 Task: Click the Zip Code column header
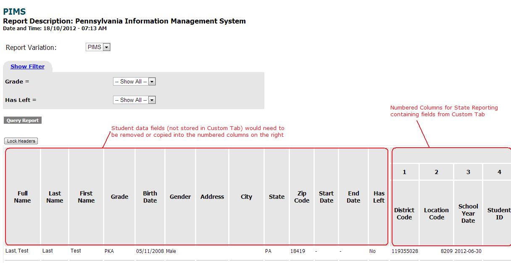(302, 197)
